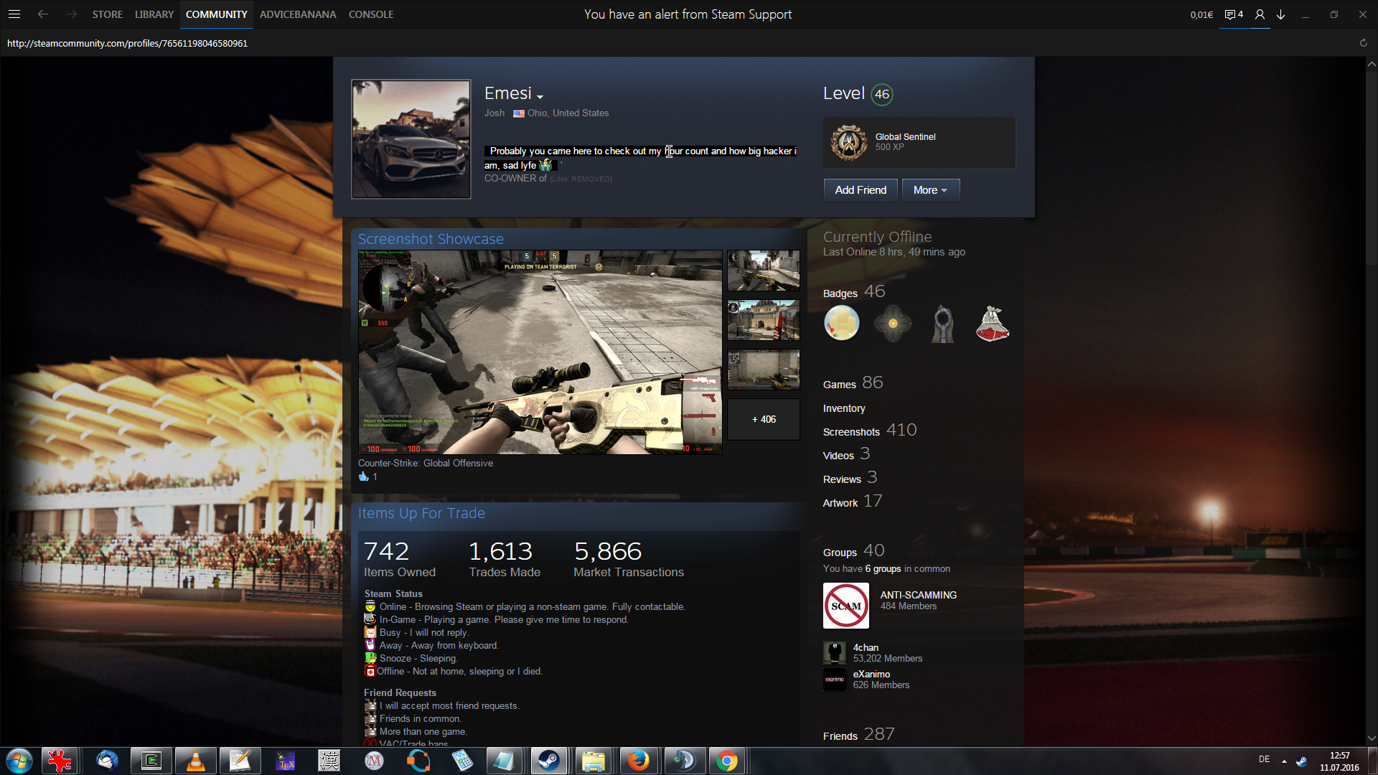1378x775 pixels.
Task: Open the ANTI-SCAMMING group avatar
Action: click(x=845, y=606)
